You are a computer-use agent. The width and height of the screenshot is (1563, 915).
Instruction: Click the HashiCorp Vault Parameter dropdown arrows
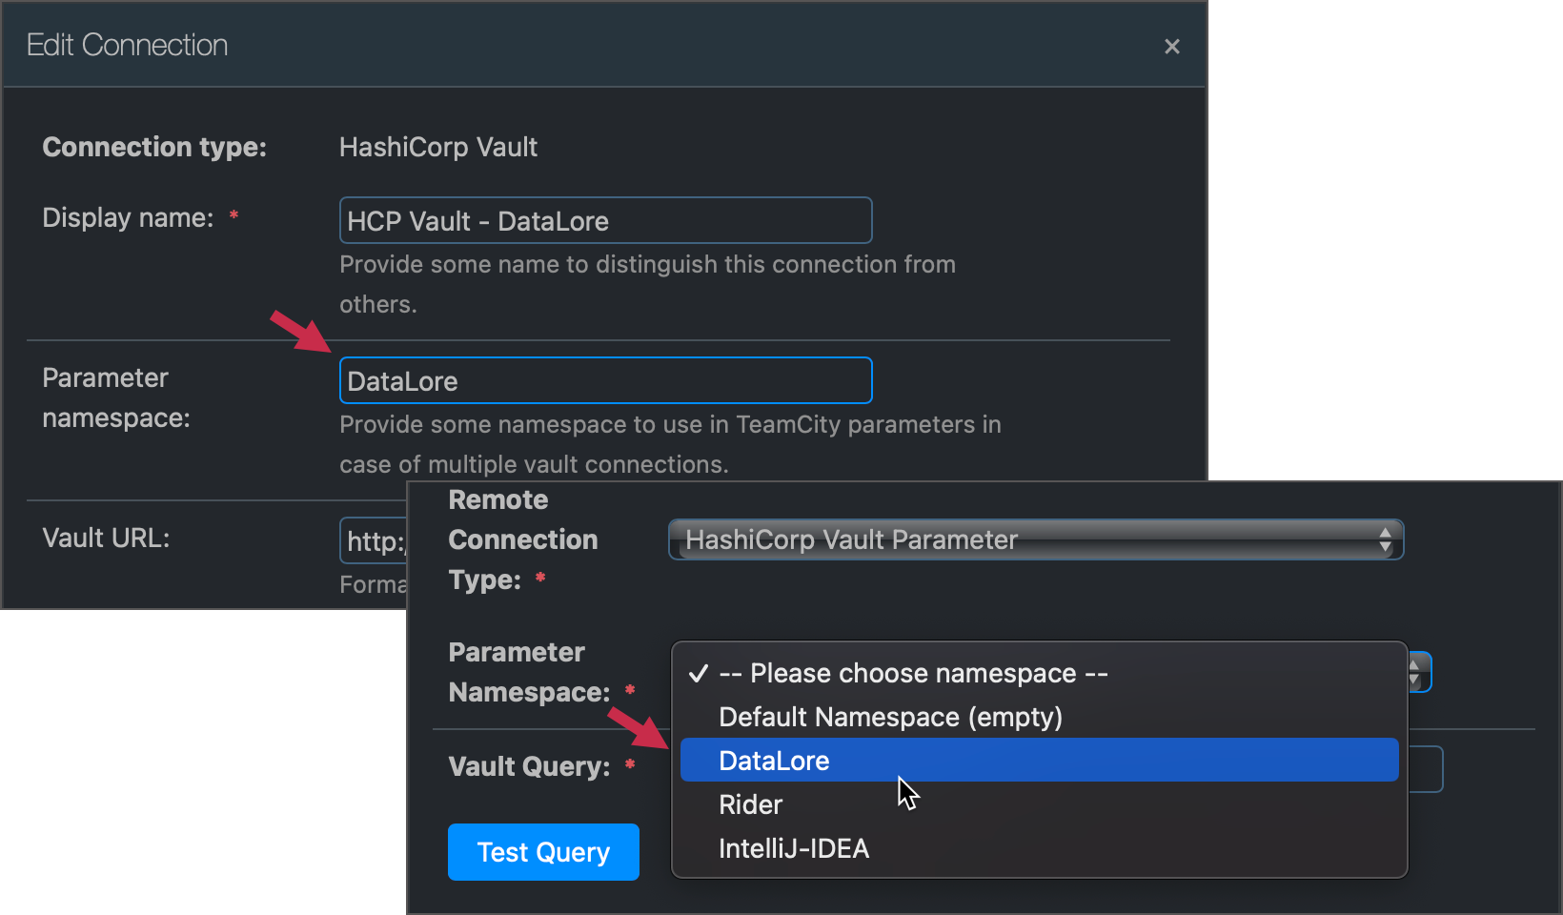tap(1385, 540)
